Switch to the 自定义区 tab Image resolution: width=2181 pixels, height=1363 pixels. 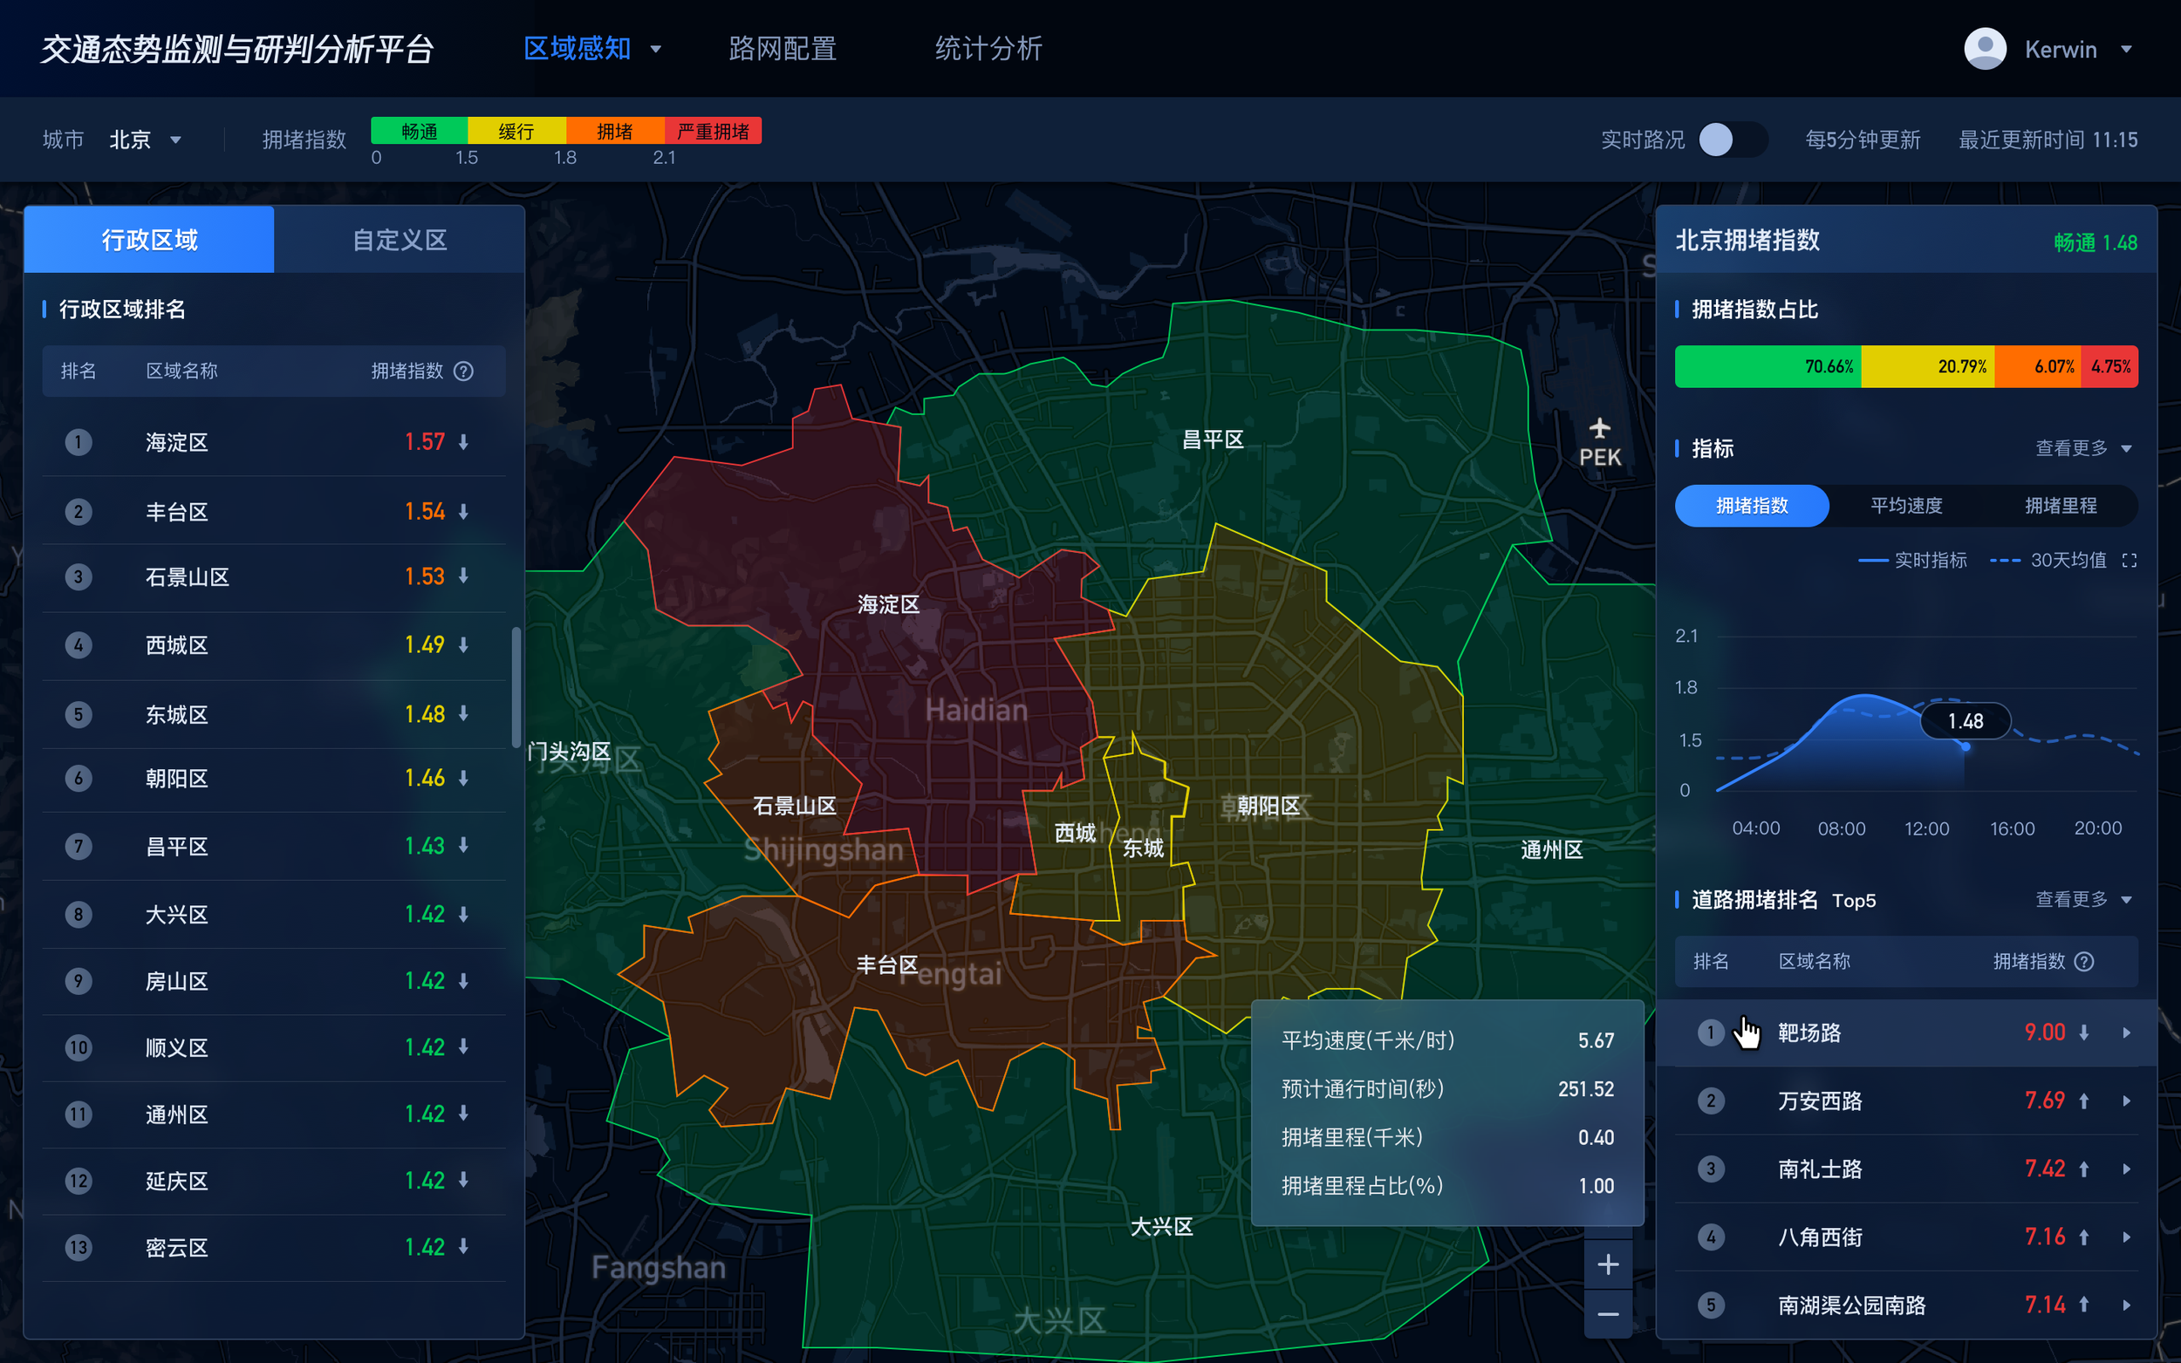point(400,240)
